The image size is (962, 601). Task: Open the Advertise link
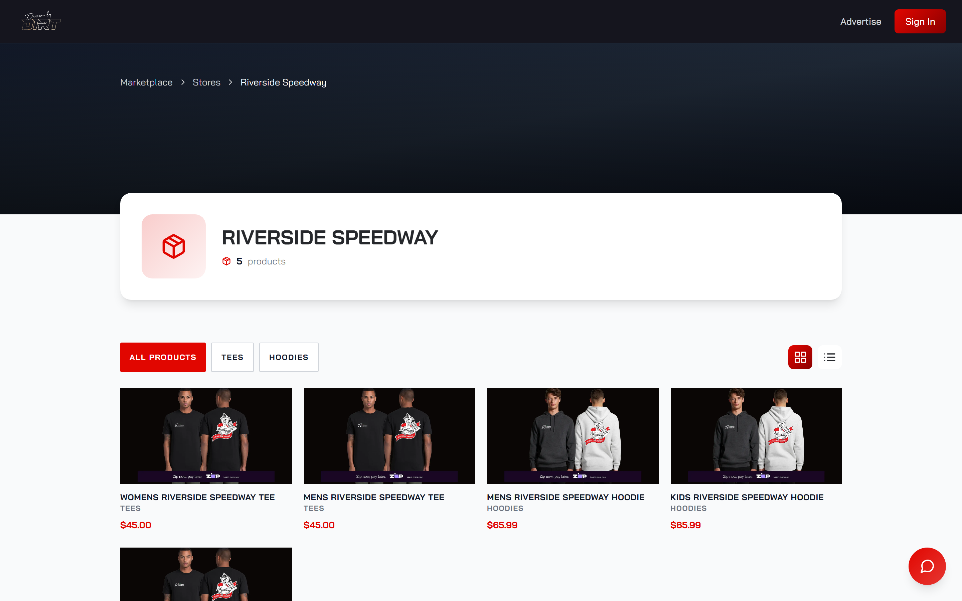(x=861, y=21)
